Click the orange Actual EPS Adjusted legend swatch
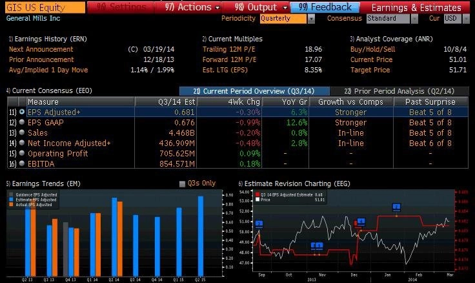Viewport: 475px width, 283px height. click(11, 204)
